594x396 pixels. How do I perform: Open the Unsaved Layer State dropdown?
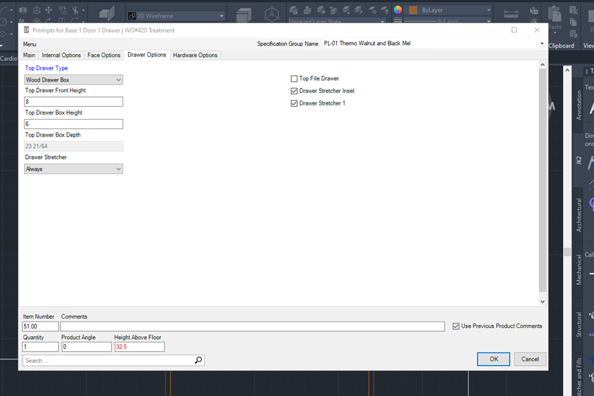(x=336, y=21)
